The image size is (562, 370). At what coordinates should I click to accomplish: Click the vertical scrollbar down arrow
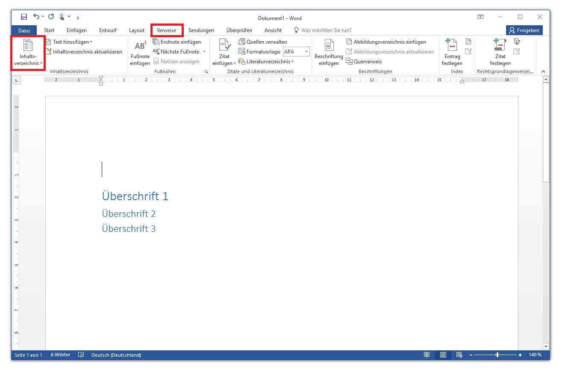tap(546, 346)
